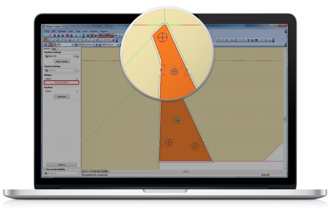This screenshot has height=223, width=334.
Task: Click 'Pick position for component' status text
Action: [94, 175]
